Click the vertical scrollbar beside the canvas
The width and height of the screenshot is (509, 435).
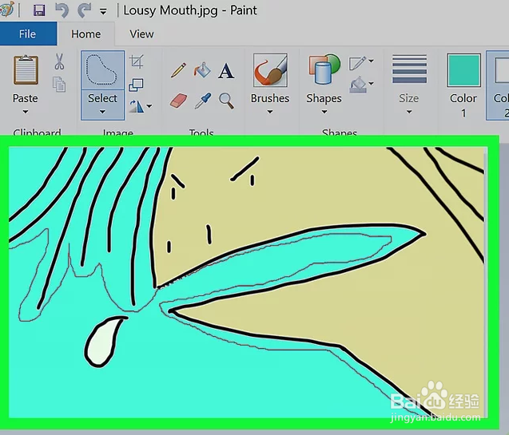485,282
